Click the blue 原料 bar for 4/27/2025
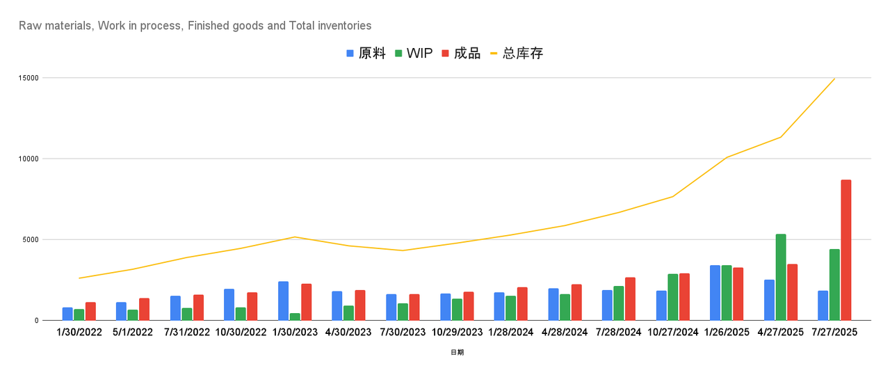 coord(769,300)
